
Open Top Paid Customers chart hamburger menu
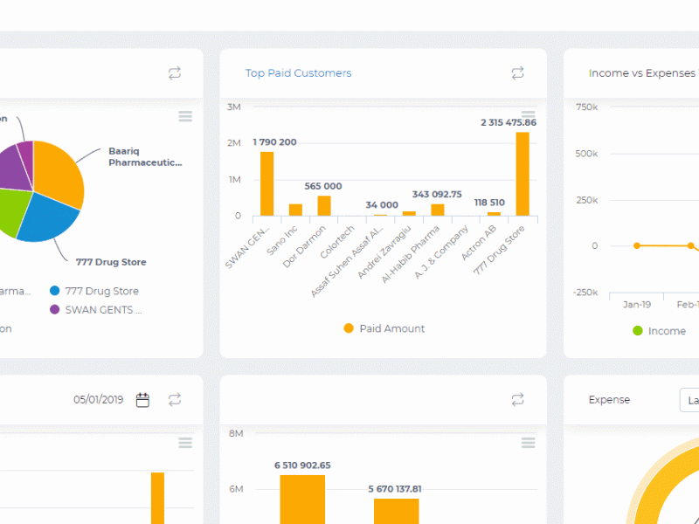(529, 114)
